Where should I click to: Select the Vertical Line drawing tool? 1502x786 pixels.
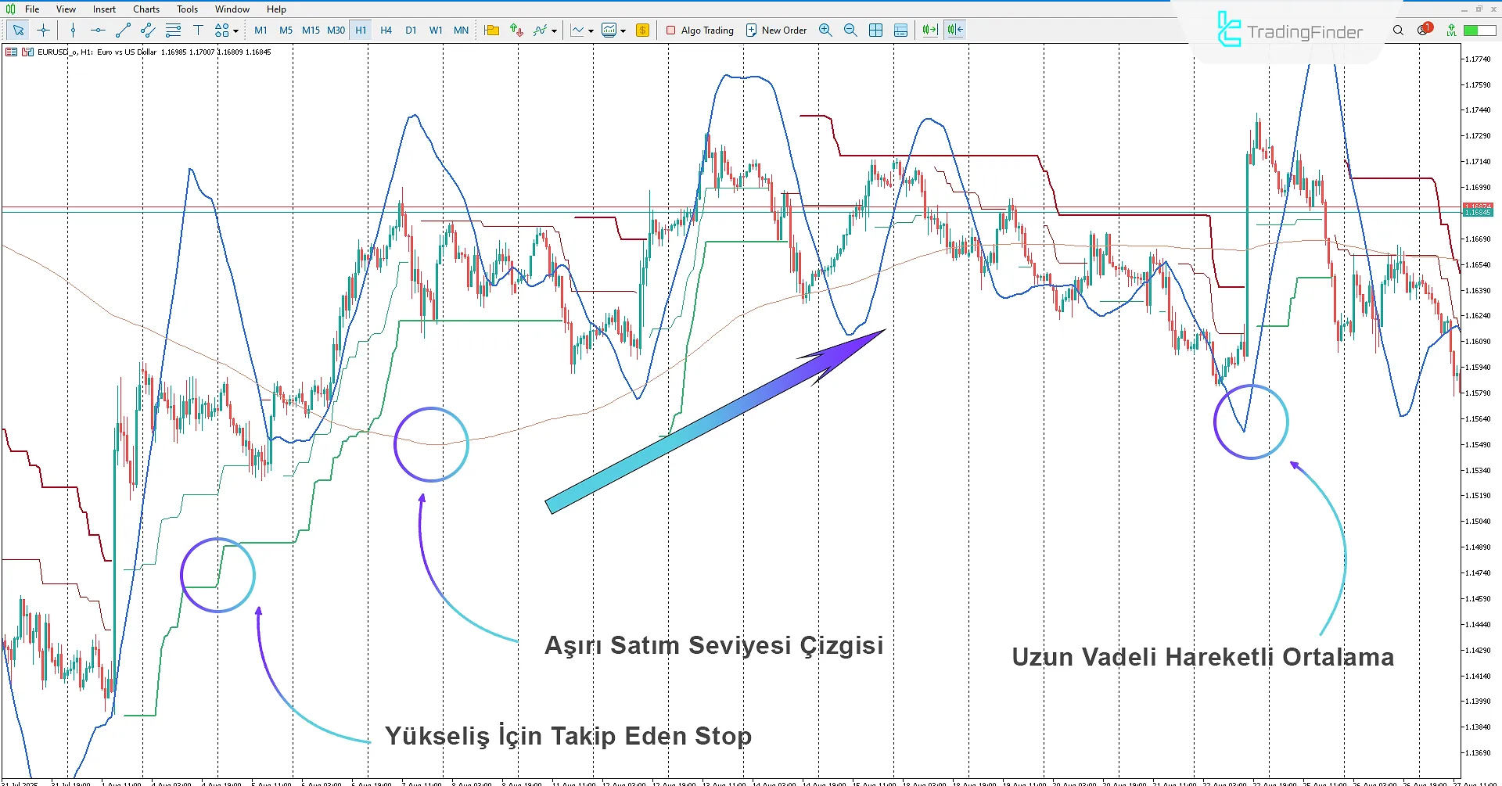pyautogui.click(x=73, y=30)
